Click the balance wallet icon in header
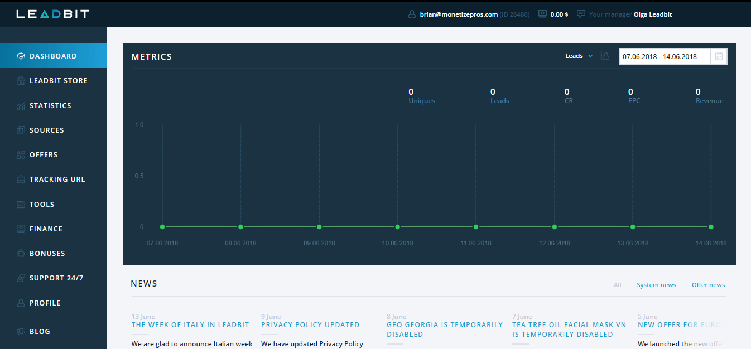 pos(542,14)
